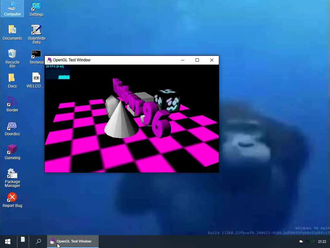The width and height of the screenshot is (330, 248).
Task: Maximize the OpenGL Test Window
Action: click(197, 60)
